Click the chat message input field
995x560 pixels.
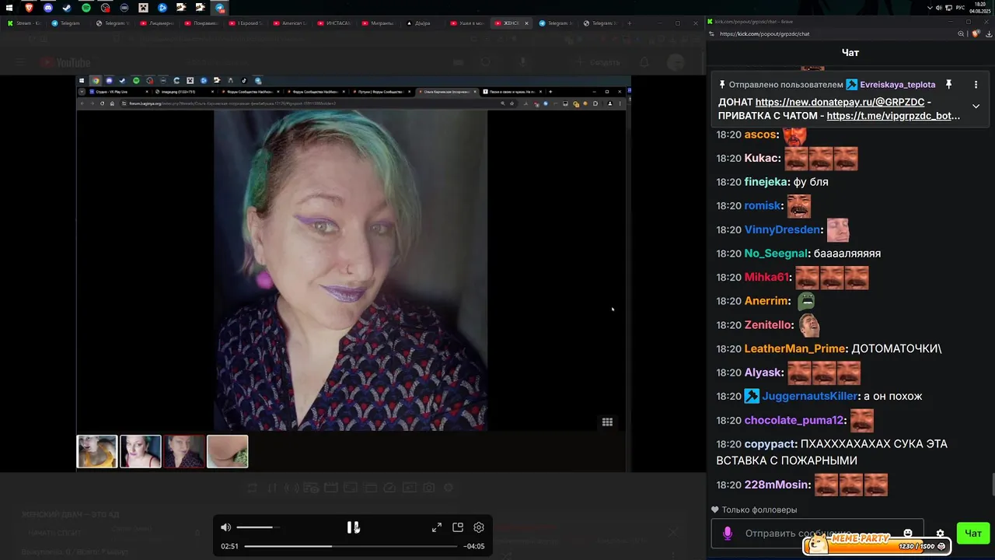[817, 533]
